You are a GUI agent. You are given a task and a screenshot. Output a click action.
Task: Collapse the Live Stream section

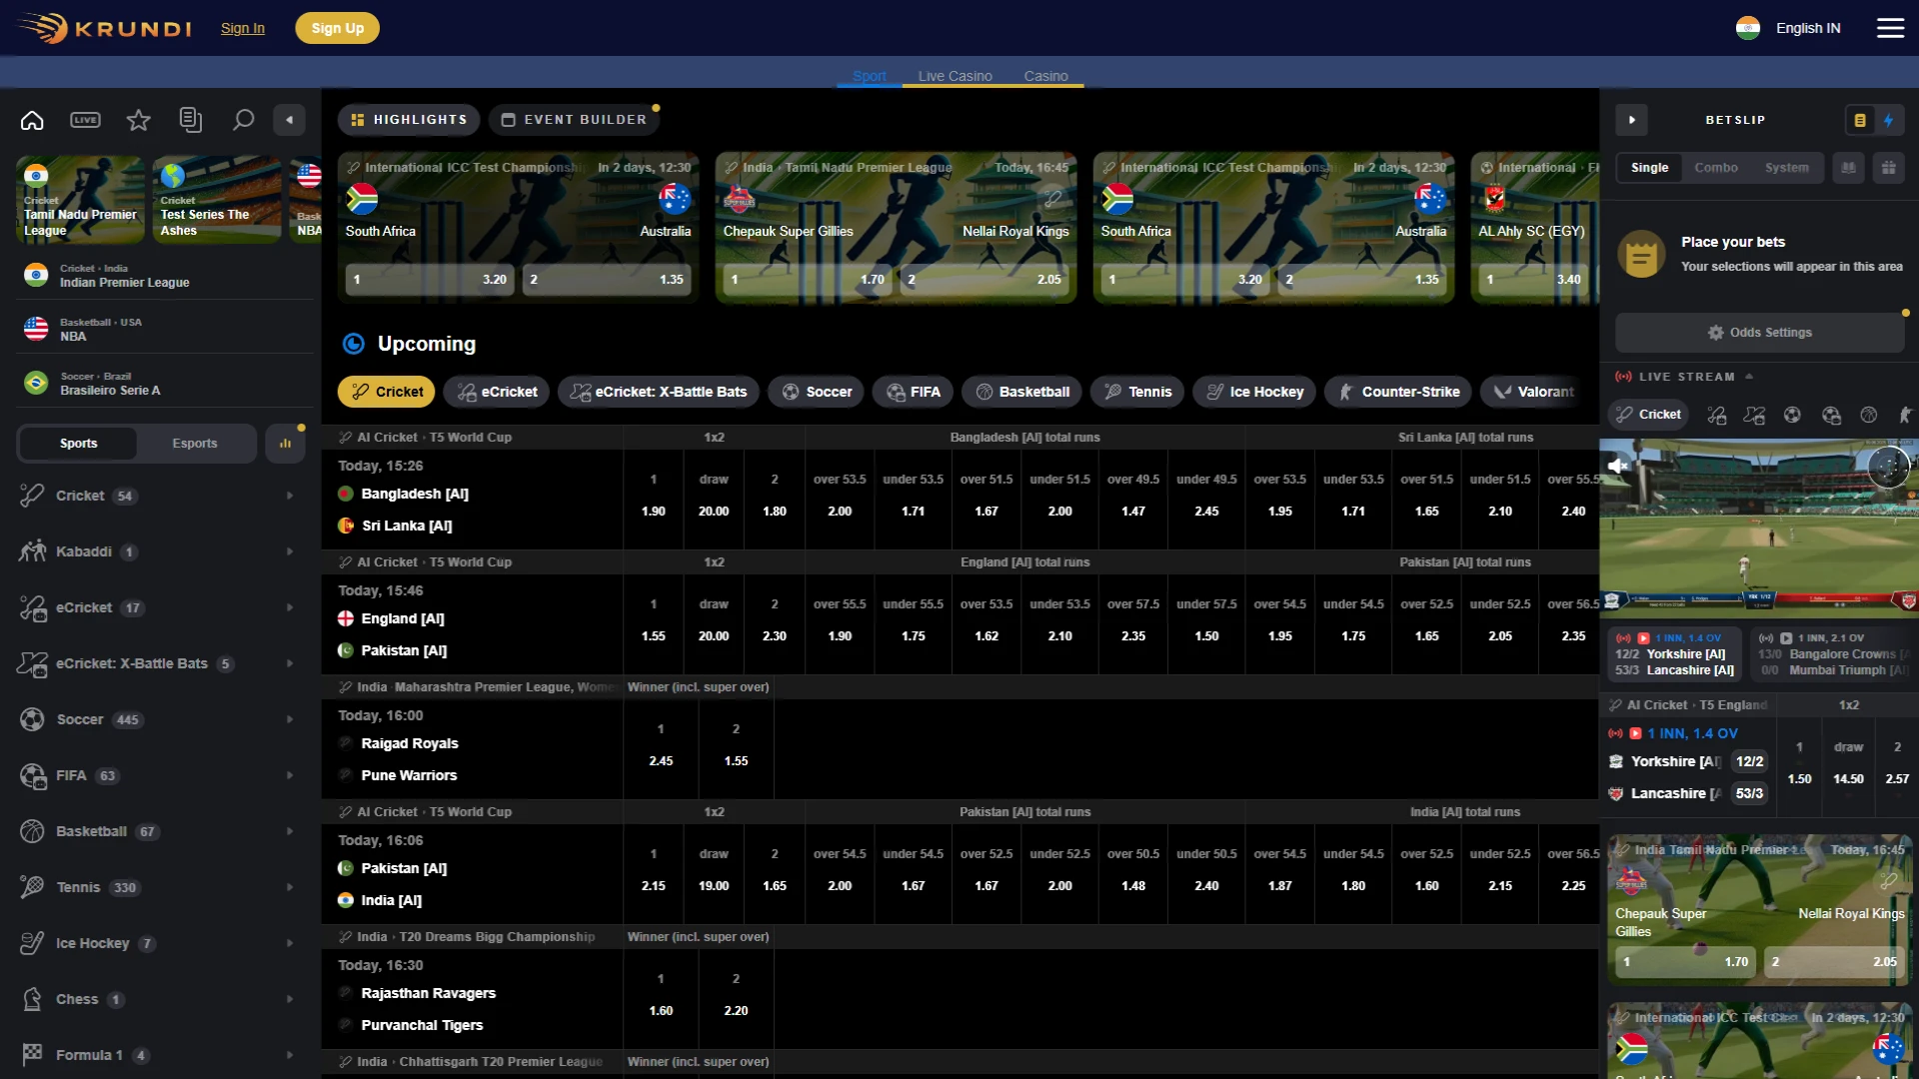click(1749, 377)
